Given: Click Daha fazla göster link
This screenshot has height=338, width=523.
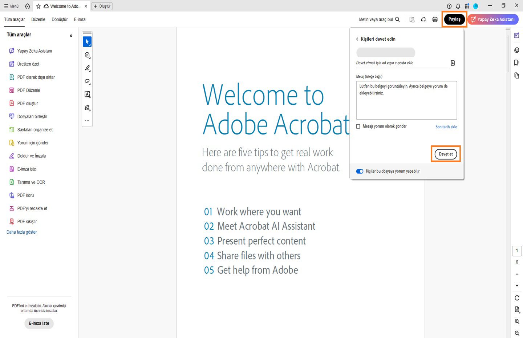Looking at the screenshot, I should (x=22, y=232).
